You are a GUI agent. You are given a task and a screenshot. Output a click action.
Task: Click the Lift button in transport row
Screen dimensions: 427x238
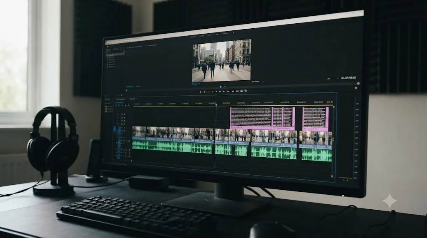tap(233, 91)
